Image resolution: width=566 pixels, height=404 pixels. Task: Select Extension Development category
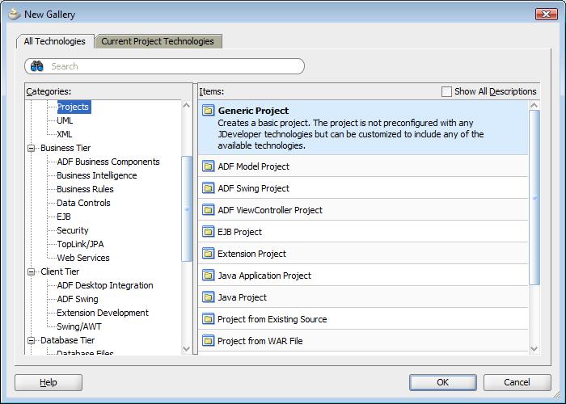103,313
